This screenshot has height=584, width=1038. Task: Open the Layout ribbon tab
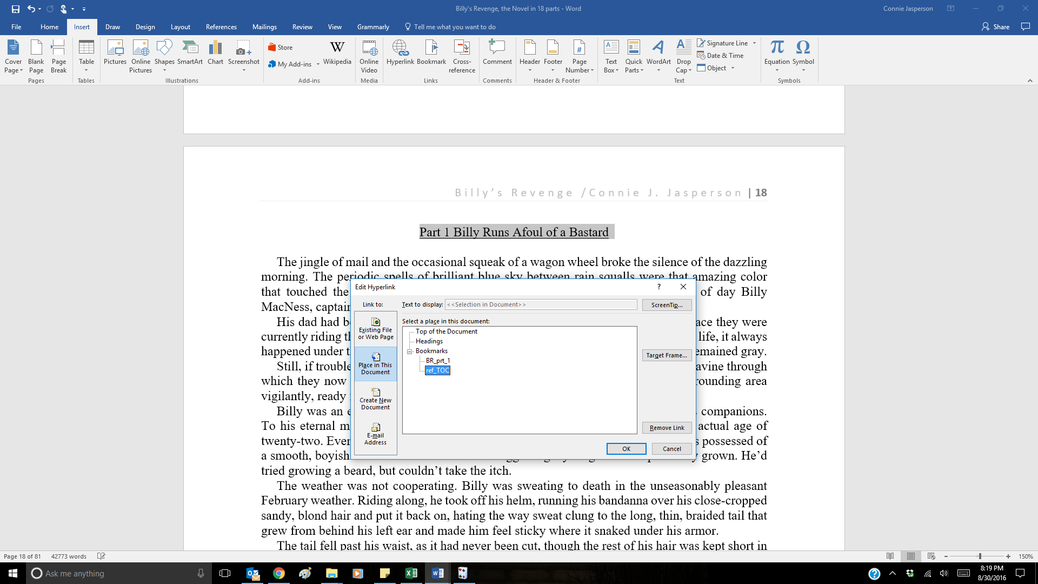coord(180,27)
